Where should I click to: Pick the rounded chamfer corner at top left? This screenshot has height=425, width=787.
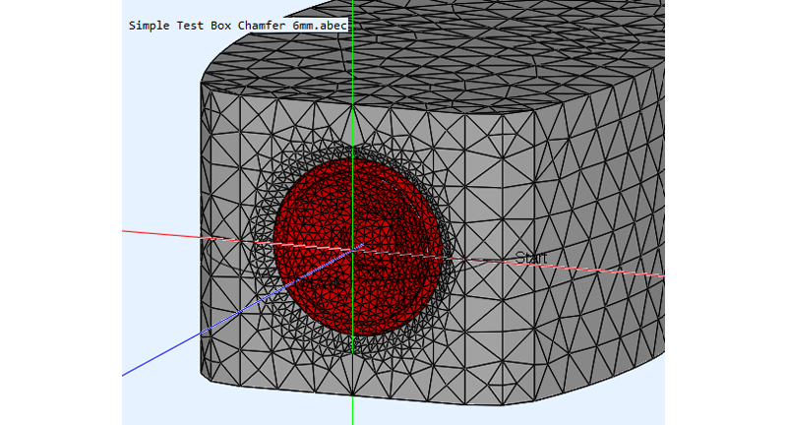[x=212, y=67]
